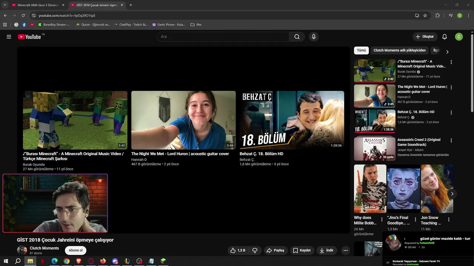474x266 pixels.
Task: Open the Chrome three-dot menu
Action: [469, 16]
